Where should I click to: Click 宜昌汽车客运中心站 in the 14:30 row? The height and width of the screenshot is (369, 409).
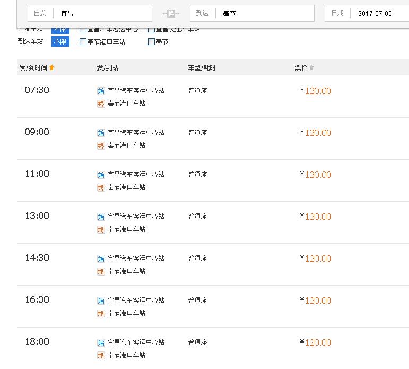pos(136,259)
